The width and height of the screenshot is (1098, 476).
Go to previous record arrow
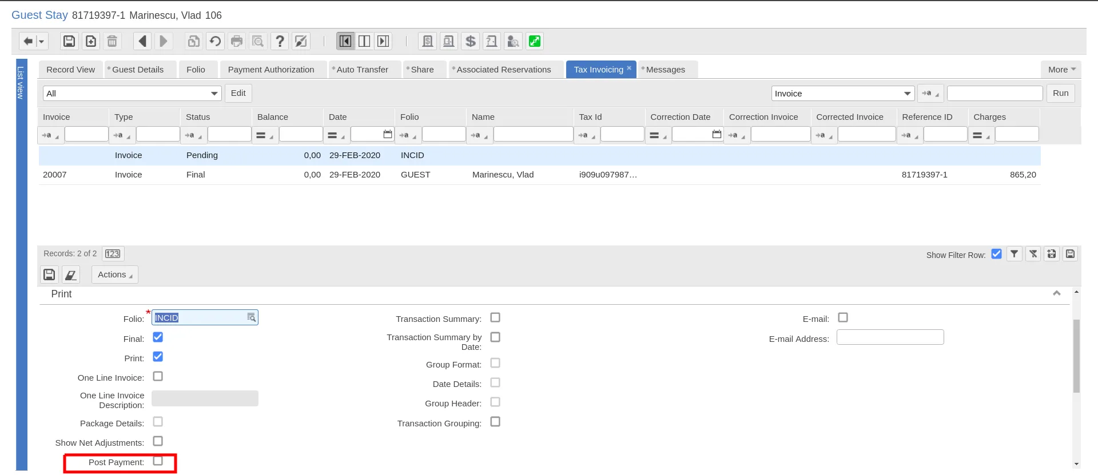(x=142, y=41)
